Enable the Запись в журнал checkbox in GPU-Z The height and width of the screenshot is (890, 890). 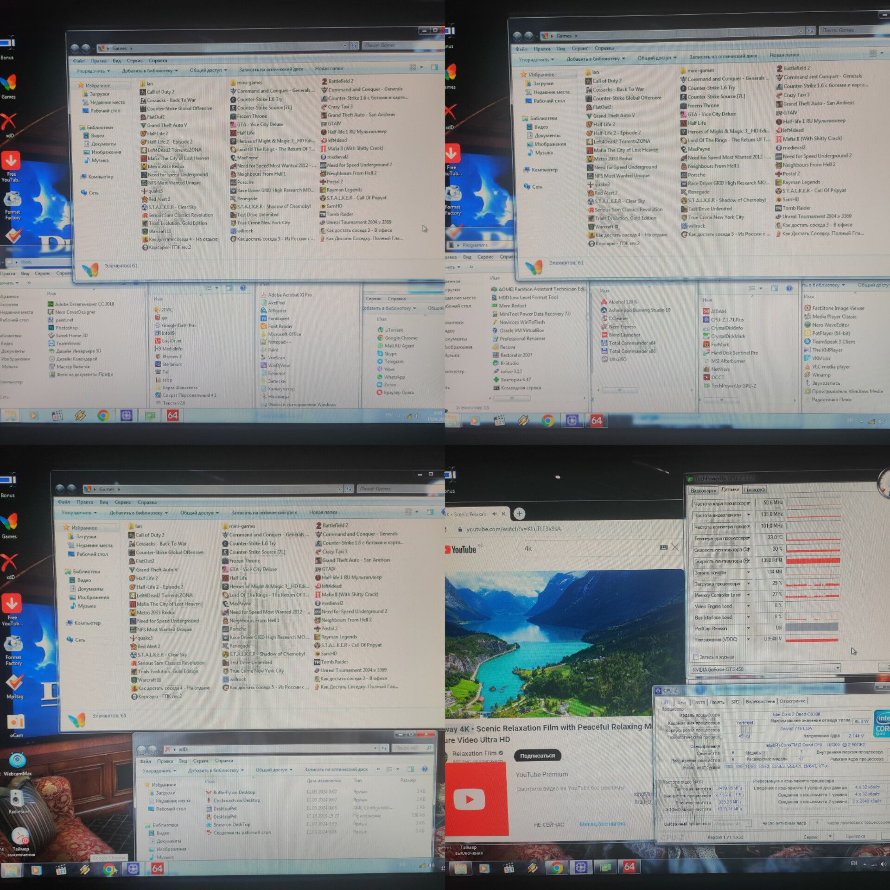(695, 657)
